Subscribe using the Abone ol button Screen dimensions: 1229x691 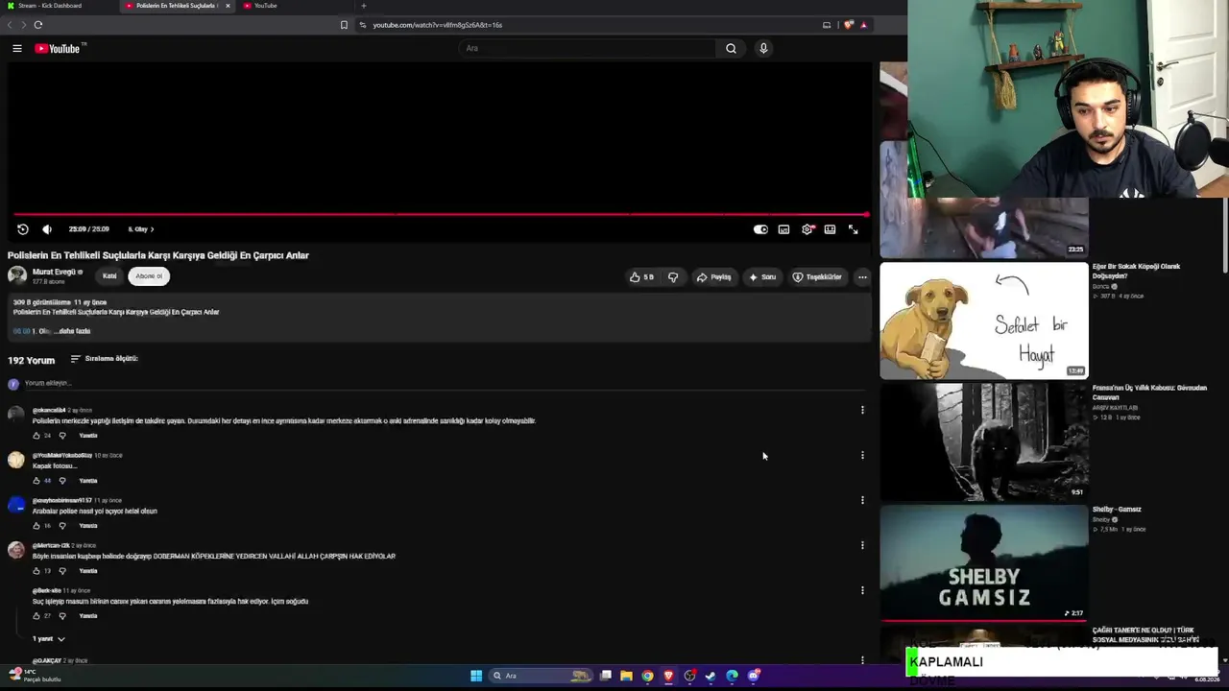(x=149, y=276)
